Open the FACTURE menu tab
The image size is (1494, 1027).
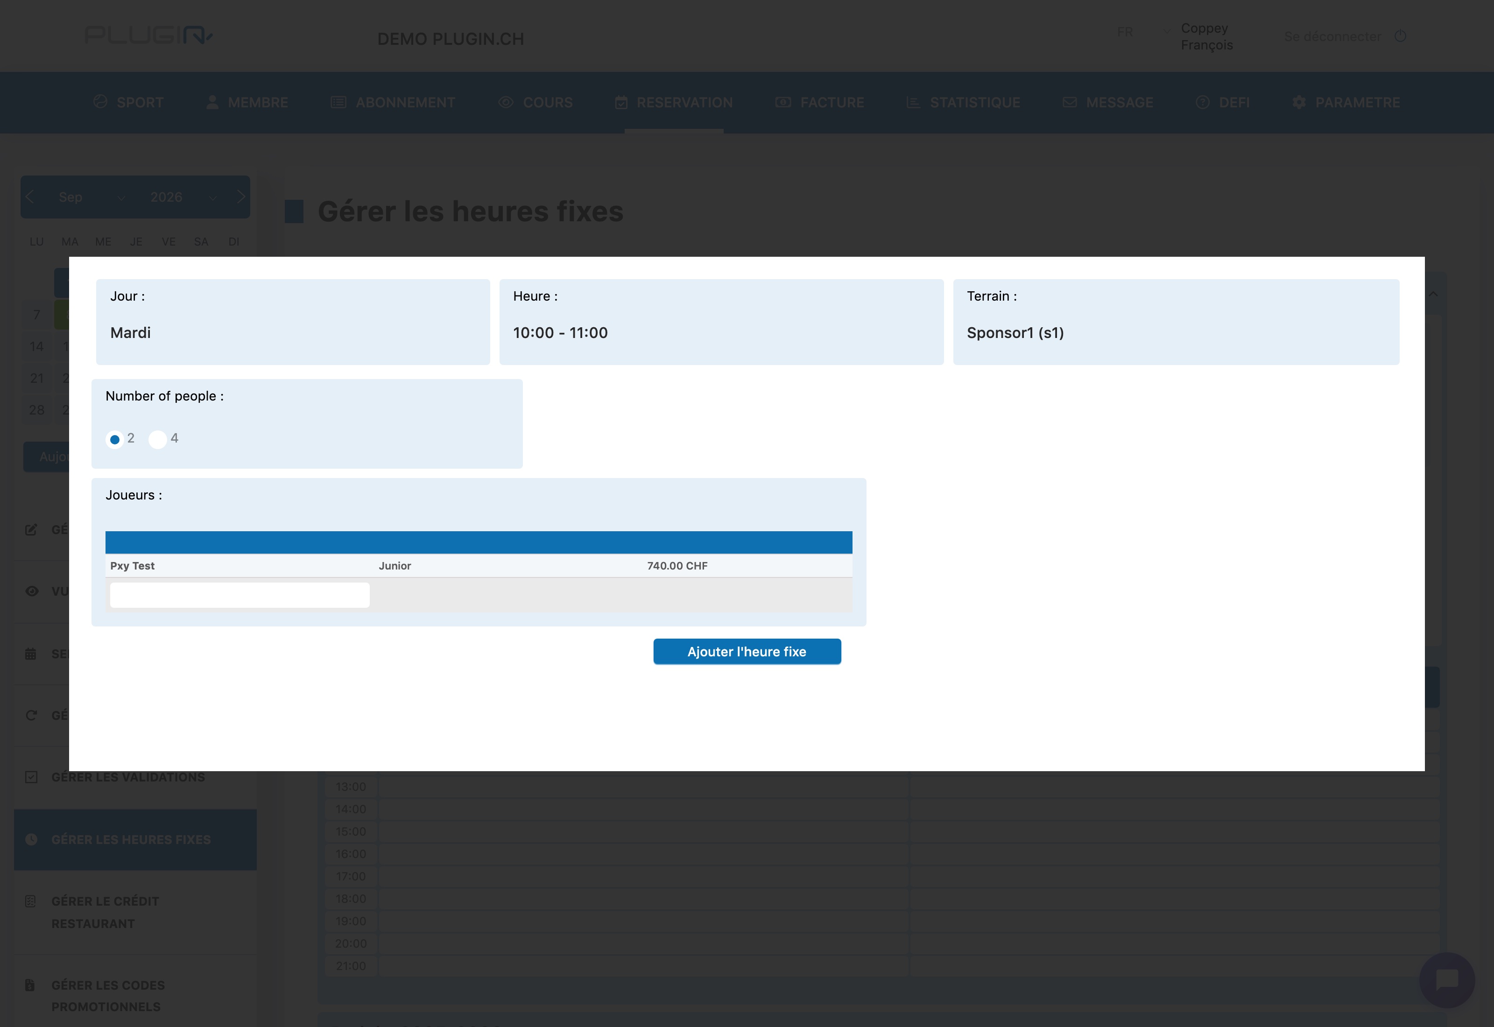(820, 102)
